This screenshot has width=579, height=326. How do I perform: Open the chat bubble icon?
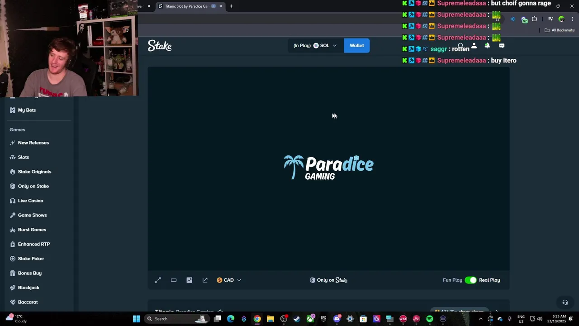pyautogui.click(x=502, y=46)
